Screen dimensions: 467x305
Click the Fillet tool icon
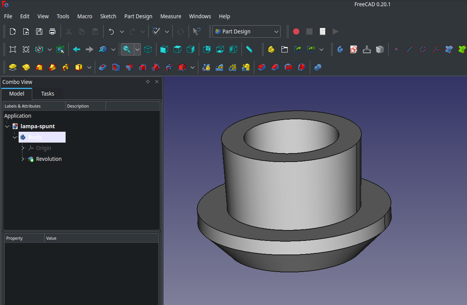[262, 68]
